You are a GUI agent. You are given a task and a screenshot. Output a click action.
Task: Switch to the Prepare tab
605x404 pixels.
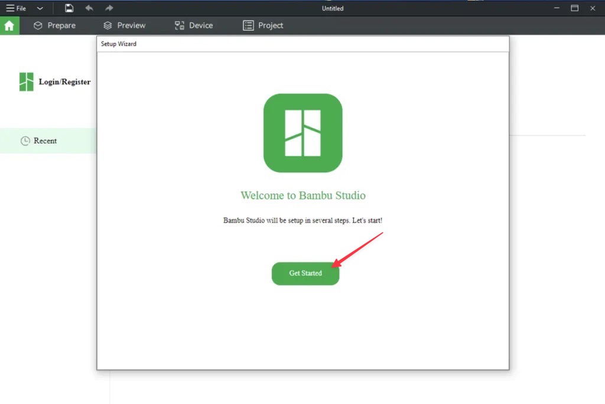(x=54, y=25)
